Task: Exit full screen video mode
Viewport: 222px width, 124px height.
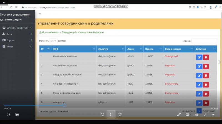Action: [x=205, y=115]
